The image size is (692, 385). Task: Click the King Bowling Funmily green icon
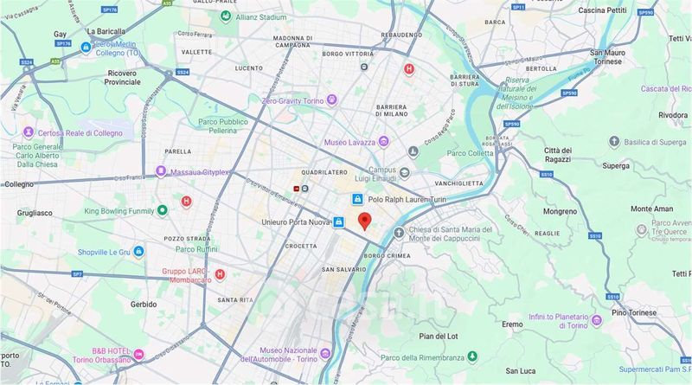click(163, 210)
